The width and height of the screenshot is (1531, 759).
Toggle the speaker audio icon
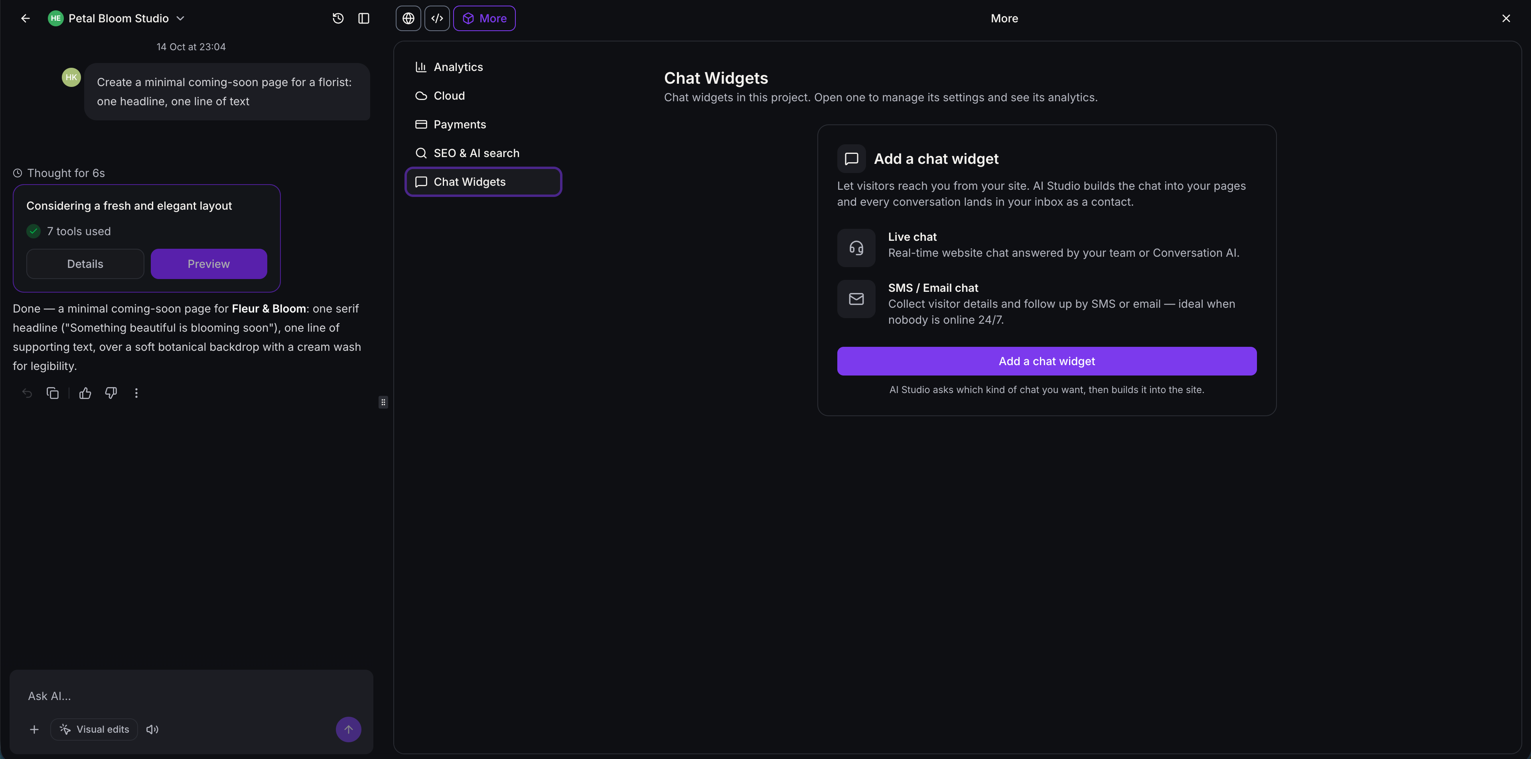152,730
